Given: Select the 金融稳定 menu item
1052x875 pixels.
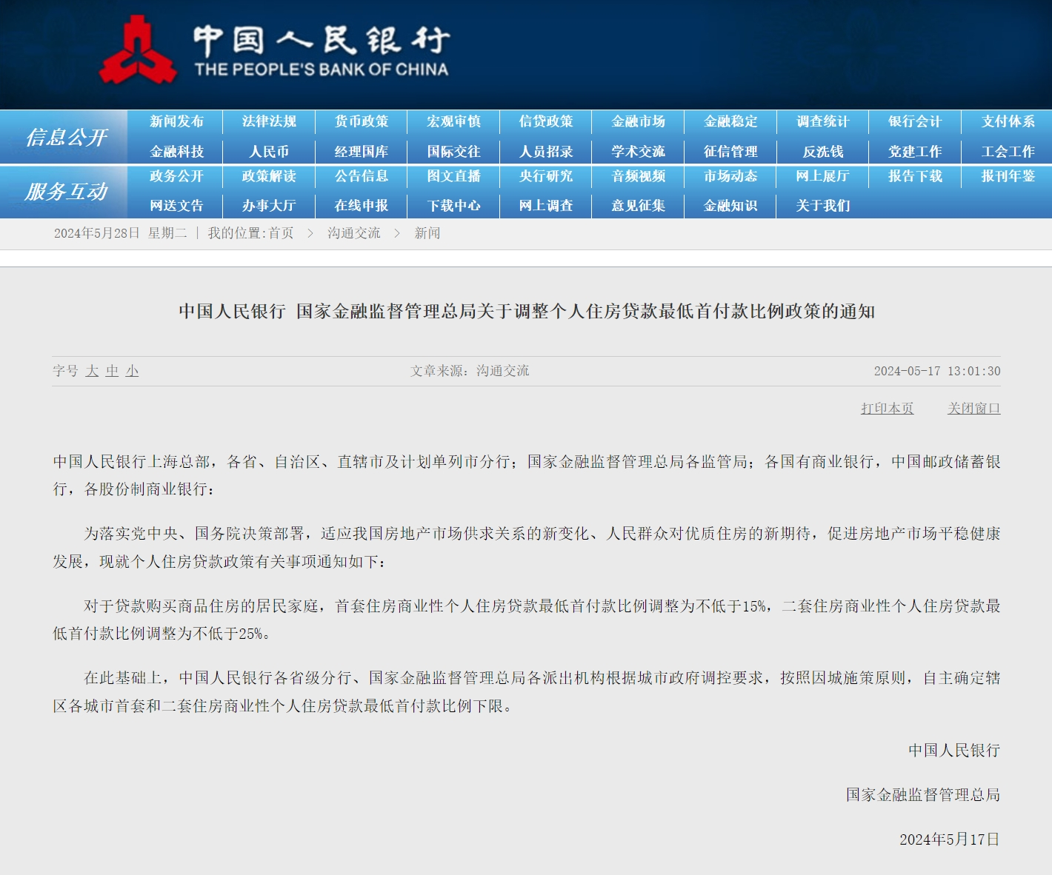Looking at the screenshot, I should [730, 122].
